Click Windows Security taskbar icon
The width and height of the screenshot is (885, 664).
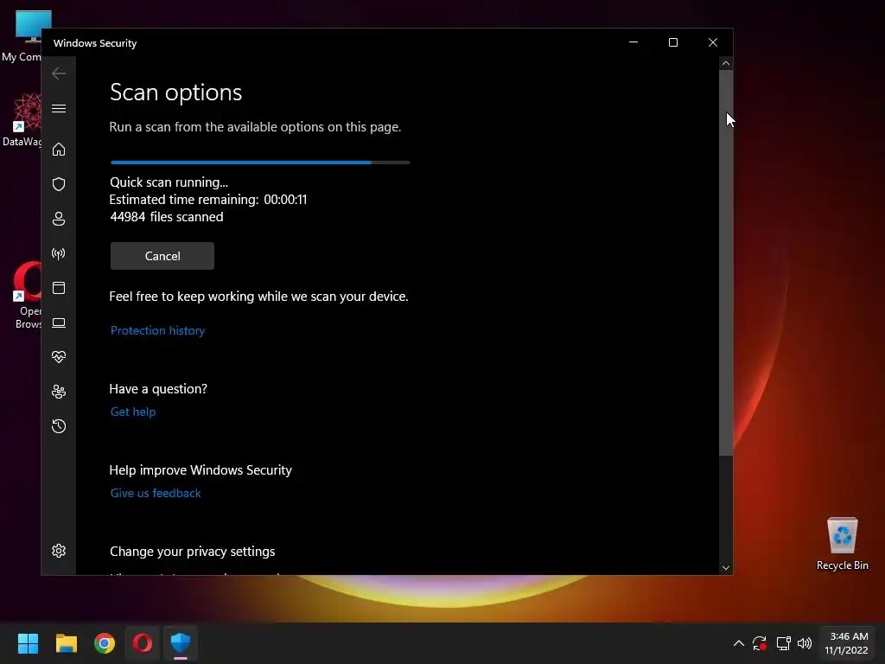[x=181, y=643]
